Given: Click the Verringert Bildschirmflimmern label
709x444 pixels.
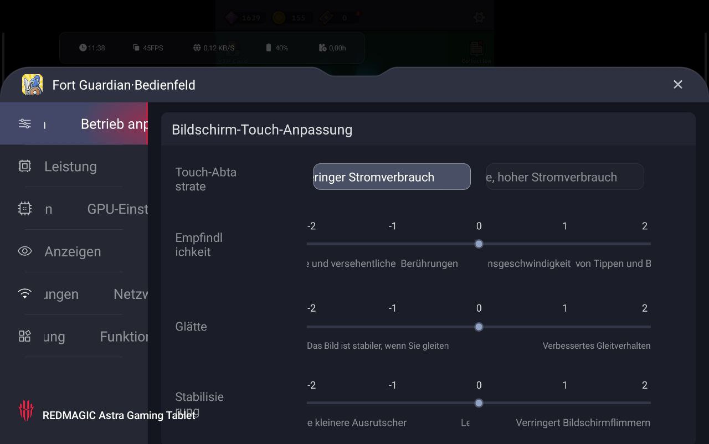Looking at the screenshot, I should pyautogui.click(x=583, y=422).
